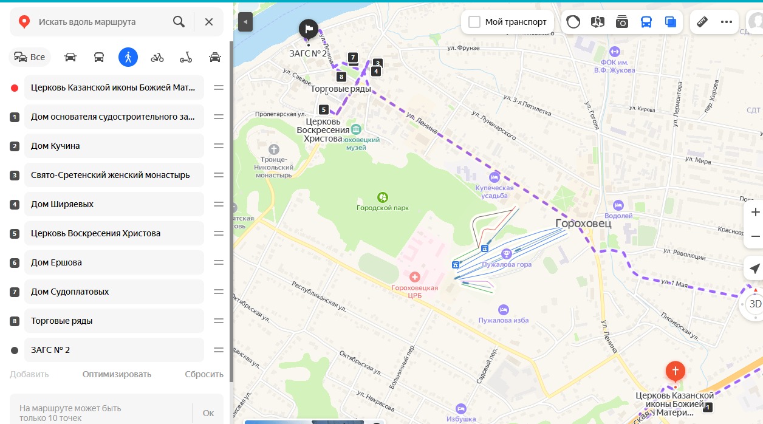
Task: Select pedestrian walking route mode
Action: (x=128, y=57)
